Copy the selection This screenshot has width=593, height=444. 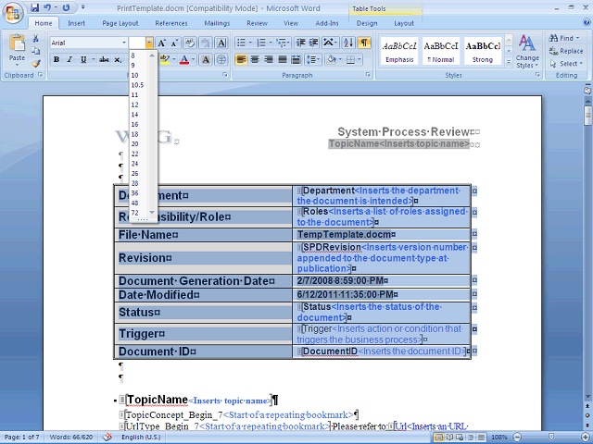(x=35, y=51)
